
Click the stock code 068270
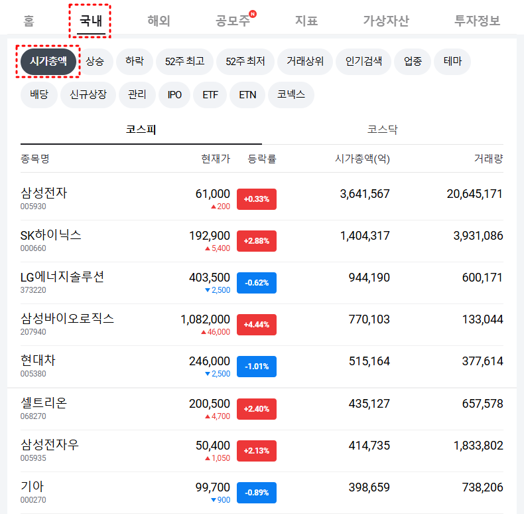coord(33,416)
